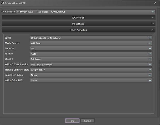Image resolution: width=160 pixels, height=125 pixels.
Task: Click the chevron arrow on ICC settings bar
Action: click(153, 17)
